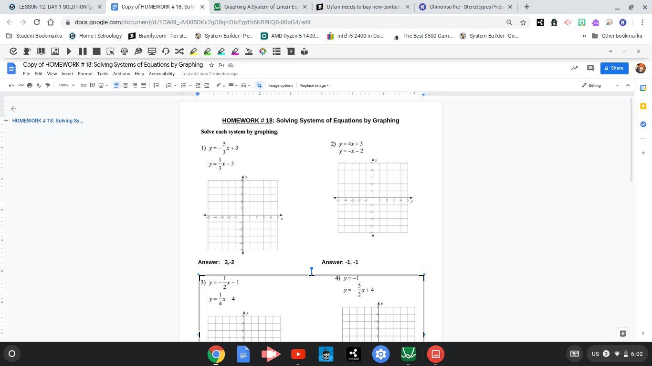Toggle left text alignment
This screenshot has height=366, width=652.
(116, 85)
